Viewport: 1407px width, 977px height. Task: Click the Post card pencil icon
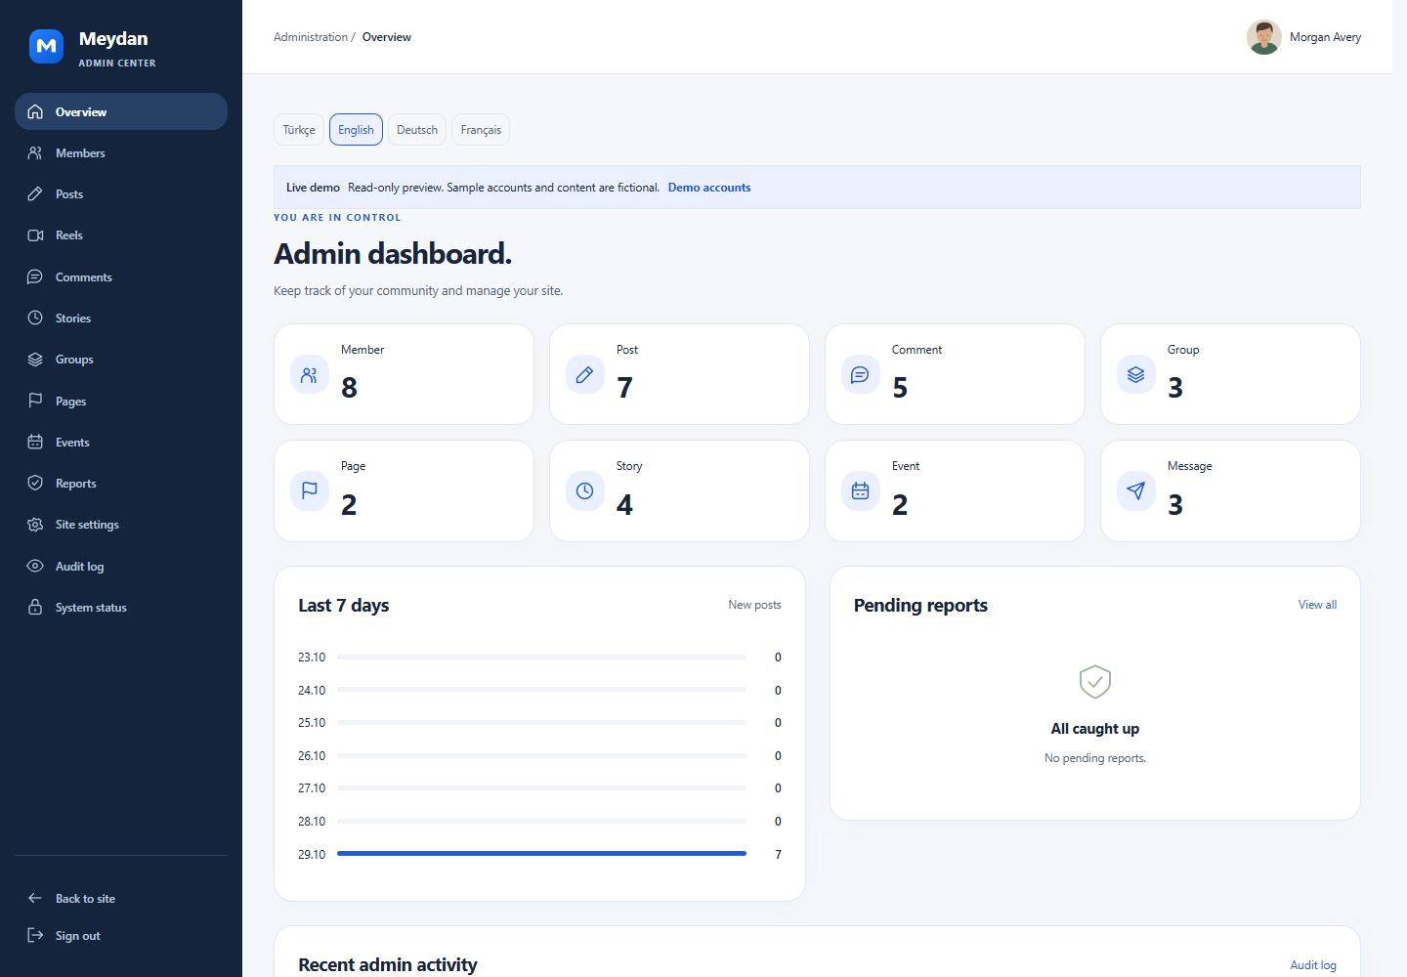(x=585, y=375)
